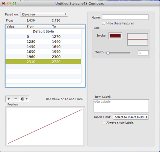Select the Default Style row
This screenshot has width=160, height=152.
(x=43, y=32)
